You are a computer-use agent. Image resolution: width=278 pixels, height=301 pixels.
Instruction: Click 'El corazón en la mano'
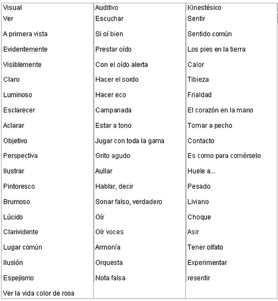pos(220,110)
